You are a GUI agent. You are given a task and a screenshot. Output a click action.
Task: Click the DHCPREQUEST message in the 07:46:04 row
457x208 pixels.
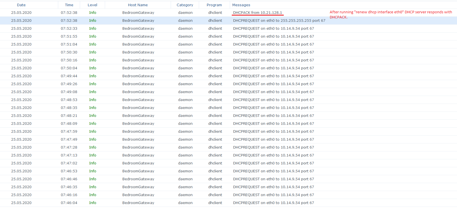click(274, 203)
